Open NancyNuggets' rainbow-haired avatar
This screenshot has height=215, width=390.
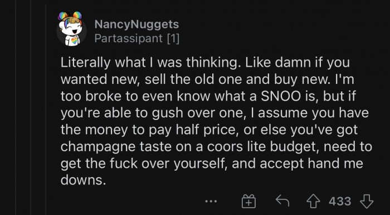click(71, 29)
